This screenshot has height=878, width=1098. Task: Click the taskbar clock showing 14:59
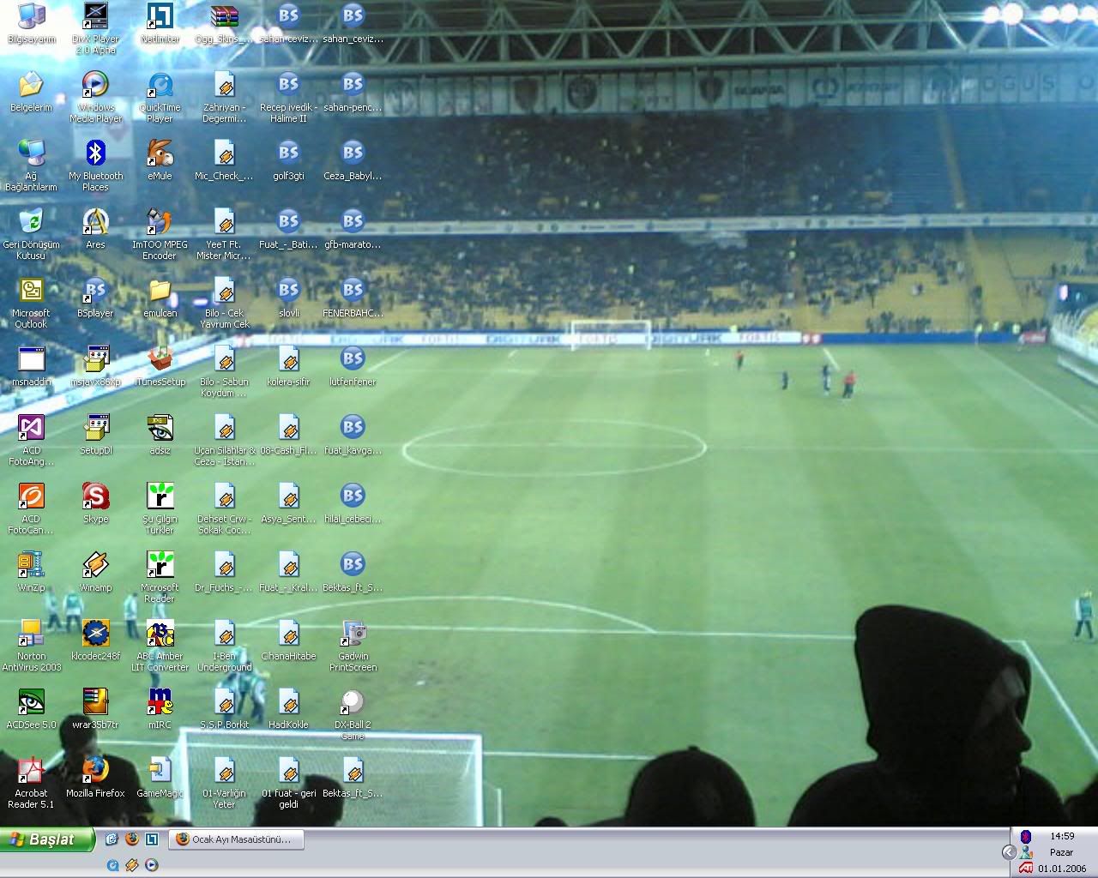click(1062, 836)
